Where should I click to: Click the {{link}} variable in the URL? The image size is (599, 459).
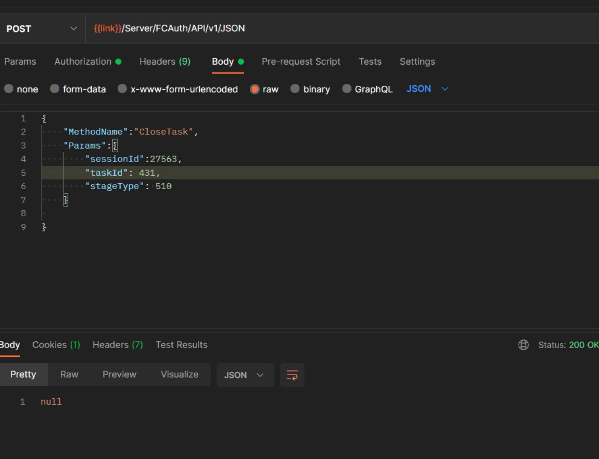pos(108,29)
